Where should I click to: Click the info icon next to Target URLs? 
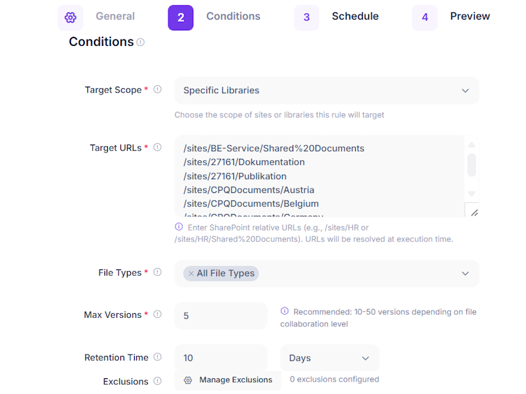click(158, 147)
